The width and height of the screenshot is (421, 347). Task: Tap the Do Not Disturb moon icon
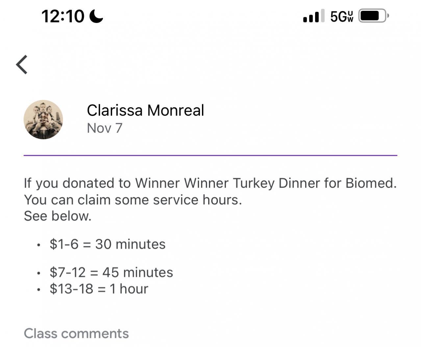tap(96, 16)
